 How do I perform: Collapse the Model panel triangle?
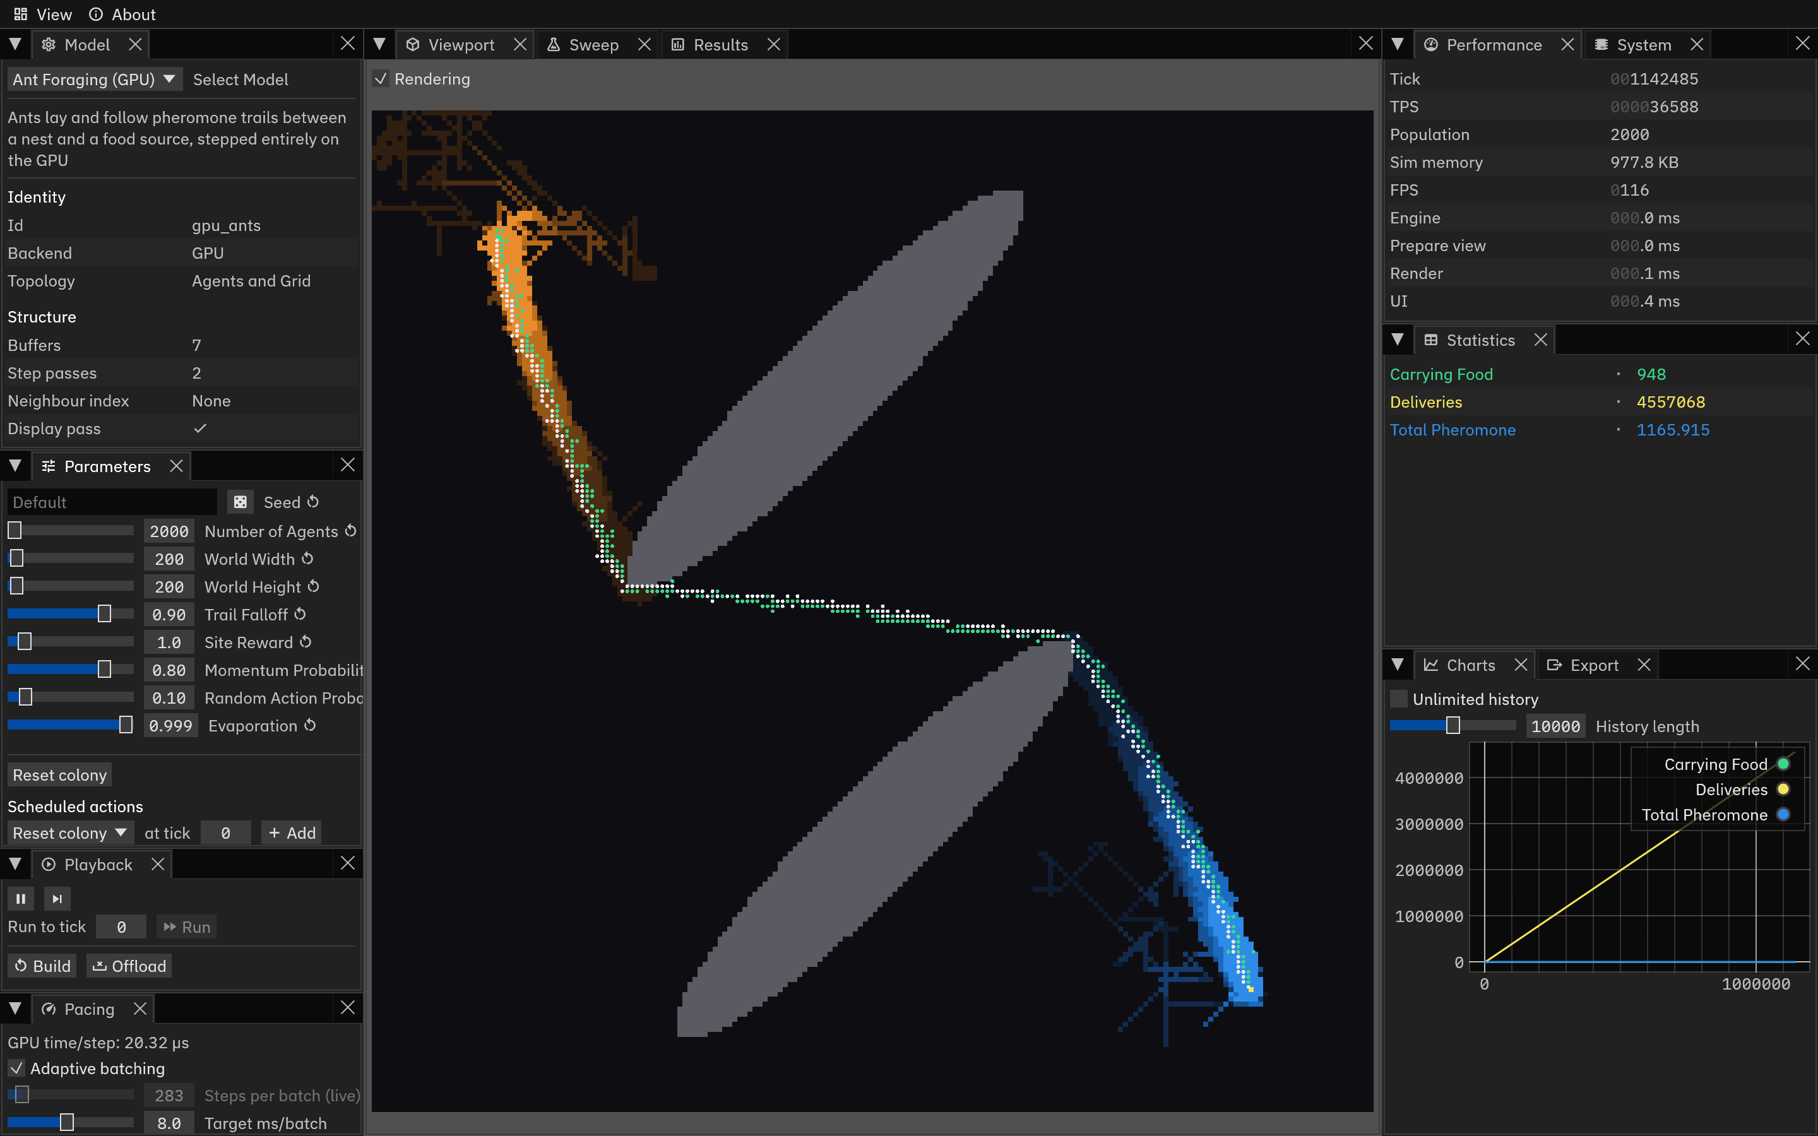click(15, 45)
